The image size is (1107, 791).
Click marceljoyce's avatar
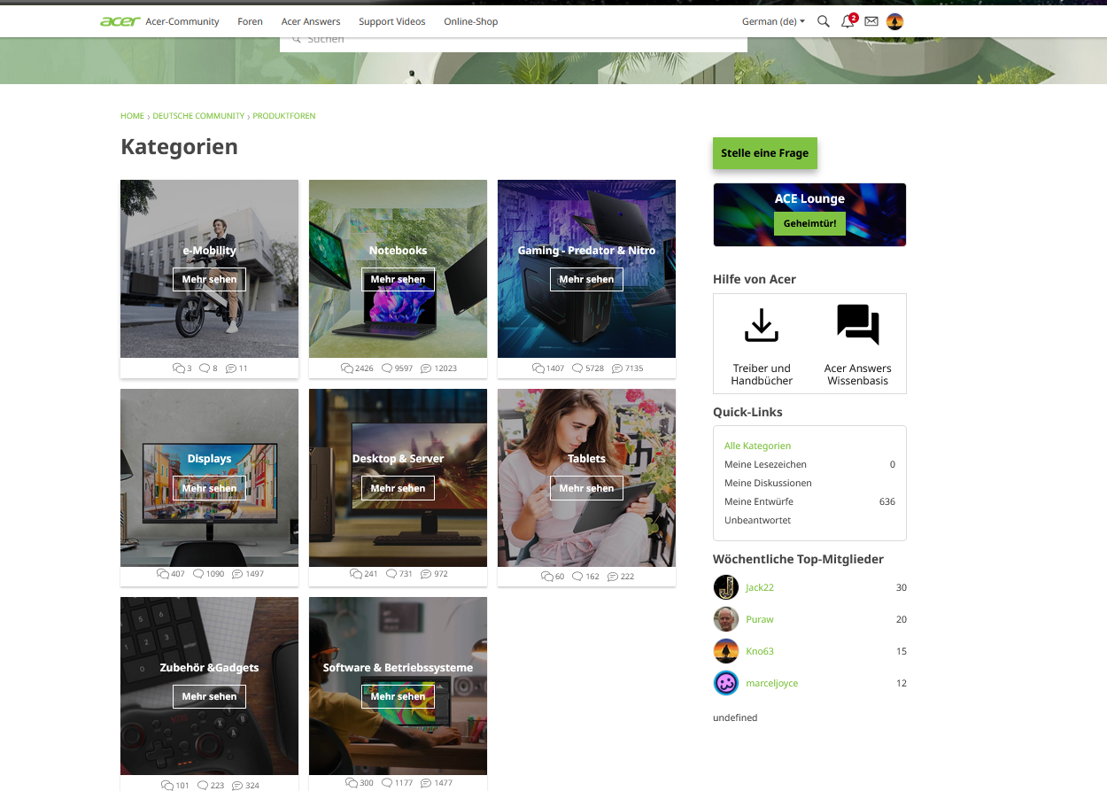tap(726, 683)
